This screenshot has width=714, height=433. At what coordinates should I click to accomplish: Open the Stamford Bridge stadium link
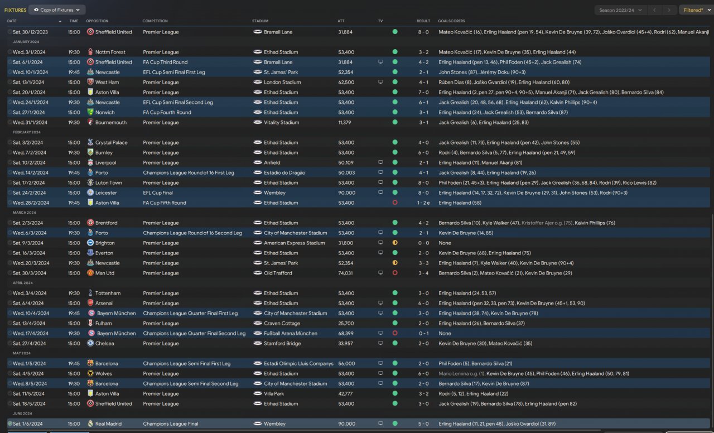pyautogui.click(x=282, y=343)
